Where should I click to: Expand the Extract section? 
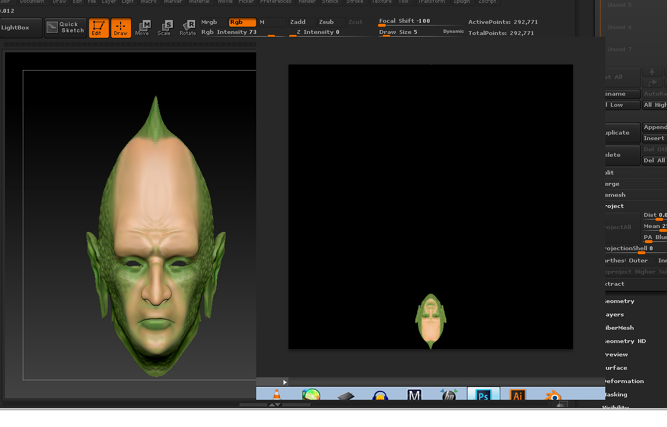point(614,284)
